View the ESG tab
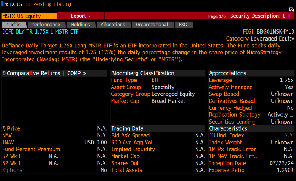Image resolution: width=296 pixels, height=181 pixels. click(183, 25)
